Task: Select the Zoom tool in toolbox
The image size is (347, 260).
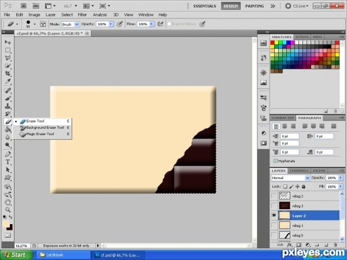Action: (8, 210)
